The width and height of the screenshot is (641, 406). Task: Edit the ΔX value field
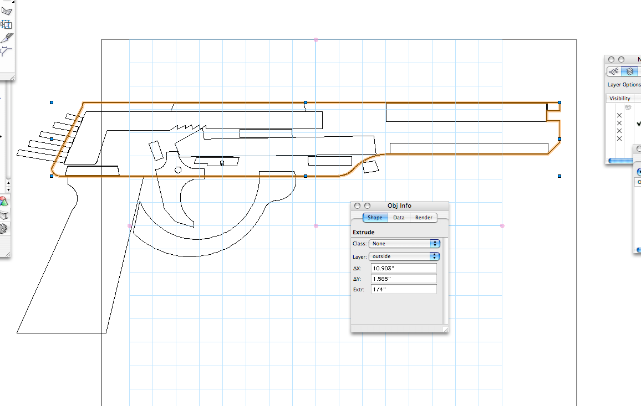click(403, 267)
